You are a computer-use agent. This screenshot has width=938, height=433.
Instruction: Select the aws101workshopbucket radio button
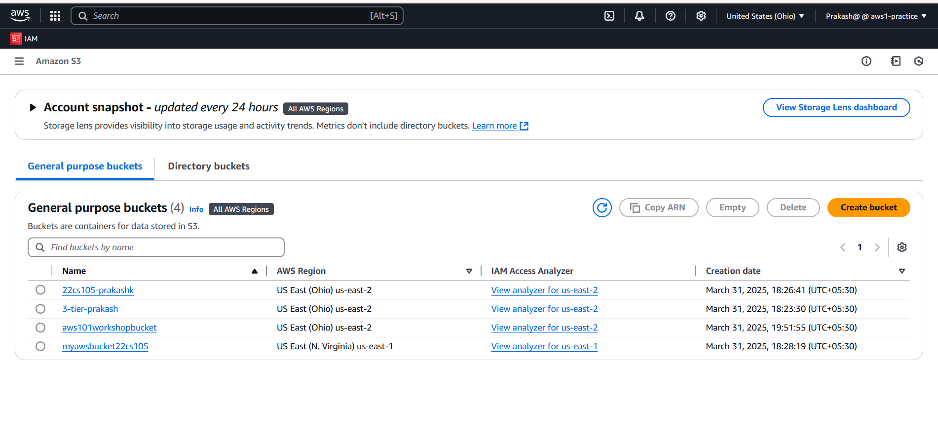point(40,327)
